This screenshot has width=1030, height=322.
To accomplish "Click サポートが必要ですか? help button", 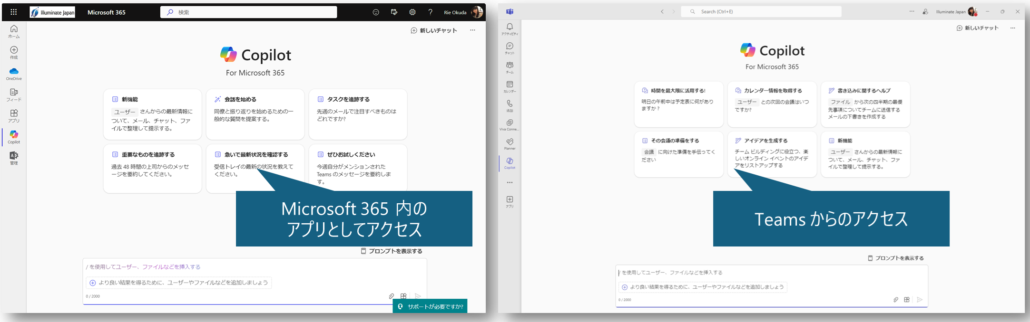I will [x=430, y=306].
